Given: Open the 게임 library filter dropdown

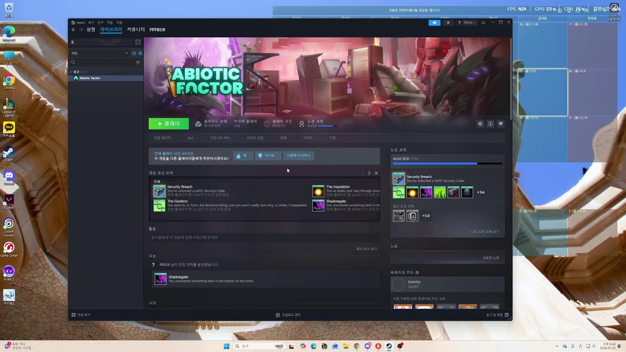Looking at the screenshot, I should pos(100,53).
